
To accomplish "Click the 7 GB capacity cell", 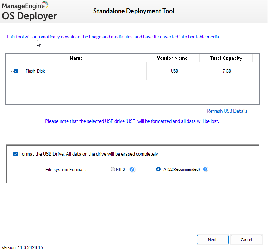I will coord(226,71).
